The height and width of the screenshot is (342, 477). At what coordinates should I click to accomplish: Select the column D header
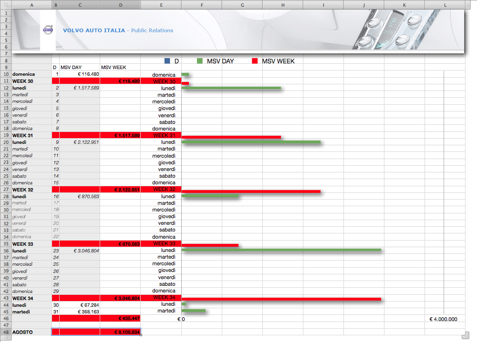point(120,4)
